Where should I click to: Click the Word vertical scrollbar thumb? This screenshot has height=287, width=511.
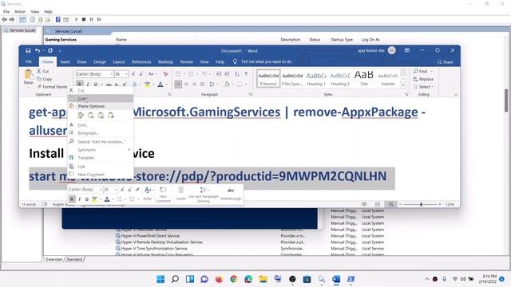tap(505, 100)
